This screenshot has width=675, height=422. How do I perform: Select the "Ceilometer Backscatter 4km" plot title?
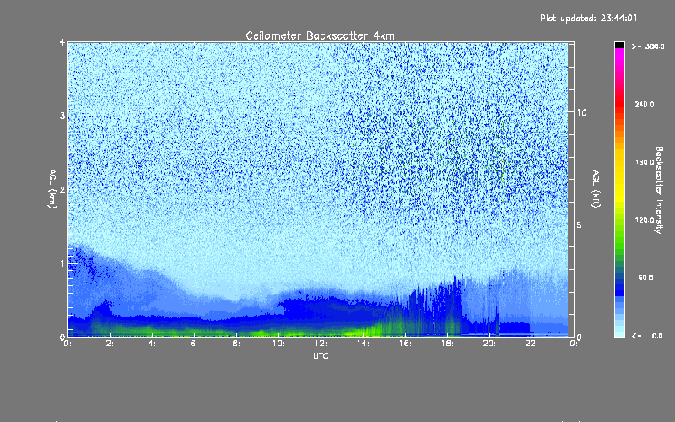(320, 35)
